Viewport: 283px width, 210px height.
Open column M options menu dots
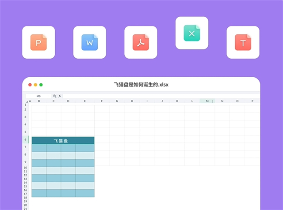click(x=213, y=101)
